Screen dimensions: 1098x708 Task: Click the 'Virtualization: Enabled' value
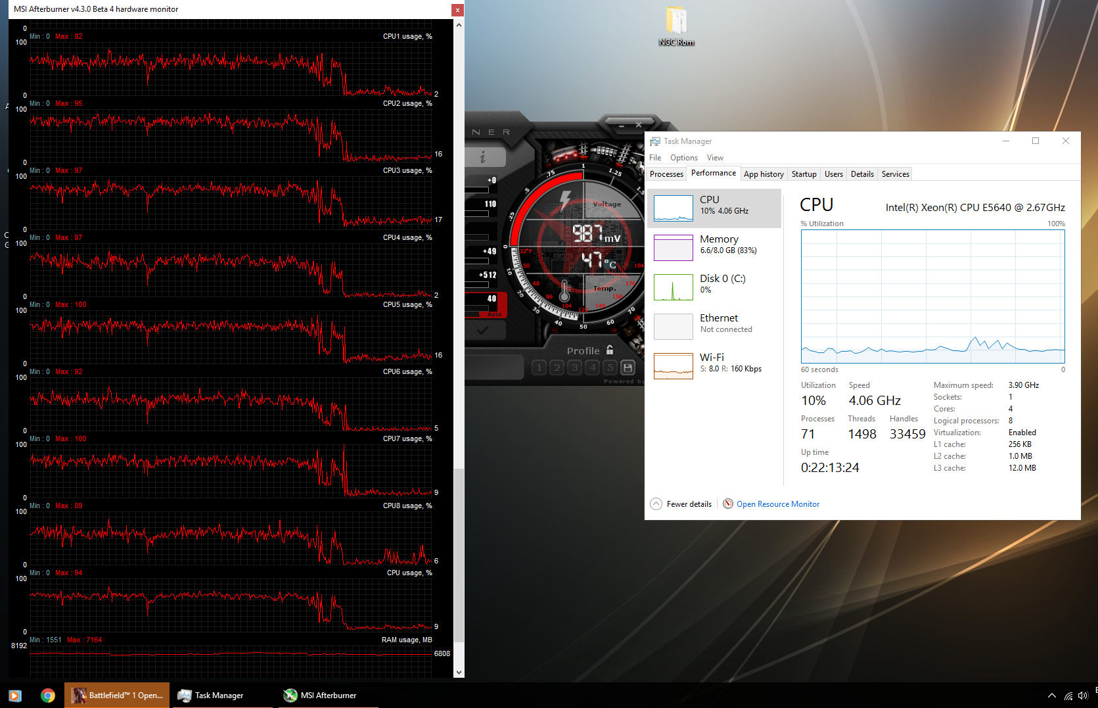click(x=1022, y=433)
